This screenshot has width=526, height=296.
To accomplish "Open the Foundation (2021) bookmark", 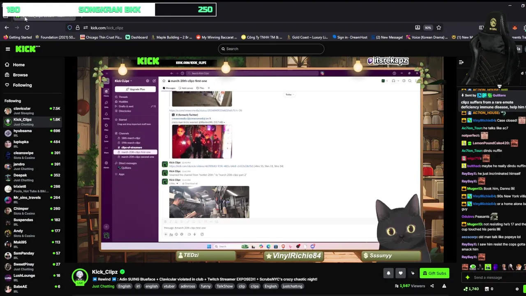I will [55, 37].
